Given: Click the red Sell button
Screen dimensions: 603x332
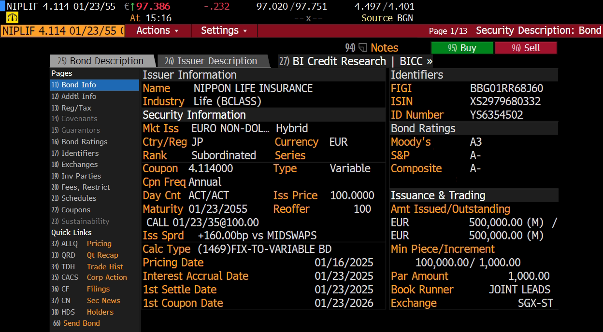Looking at the screenshot, I should 526,48.
